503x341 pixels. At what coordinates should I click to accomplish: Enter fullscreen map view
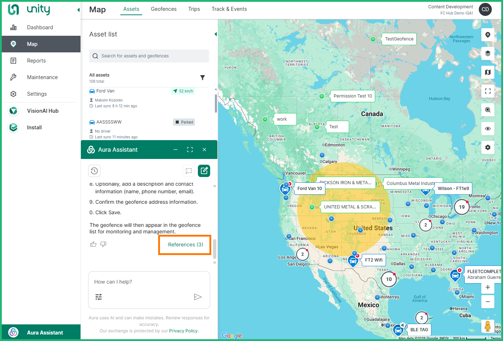coord(487,91)
